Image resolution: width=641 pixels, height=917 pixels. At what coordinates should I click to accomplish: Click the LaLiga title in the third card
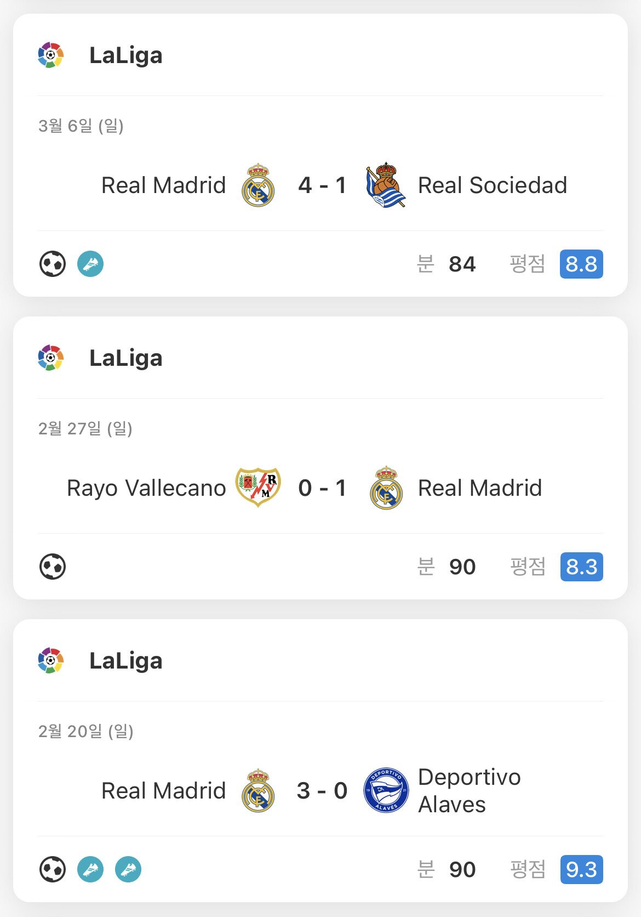pos(125,661)
